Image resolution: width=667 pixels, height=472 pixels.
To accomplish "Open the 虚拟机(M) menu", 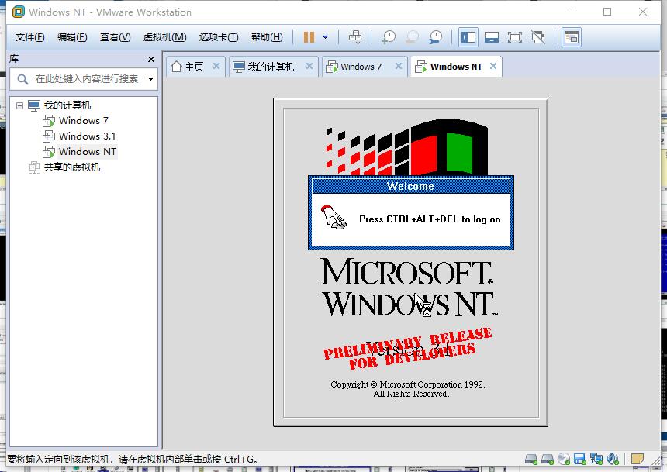I will pos(164,37).
